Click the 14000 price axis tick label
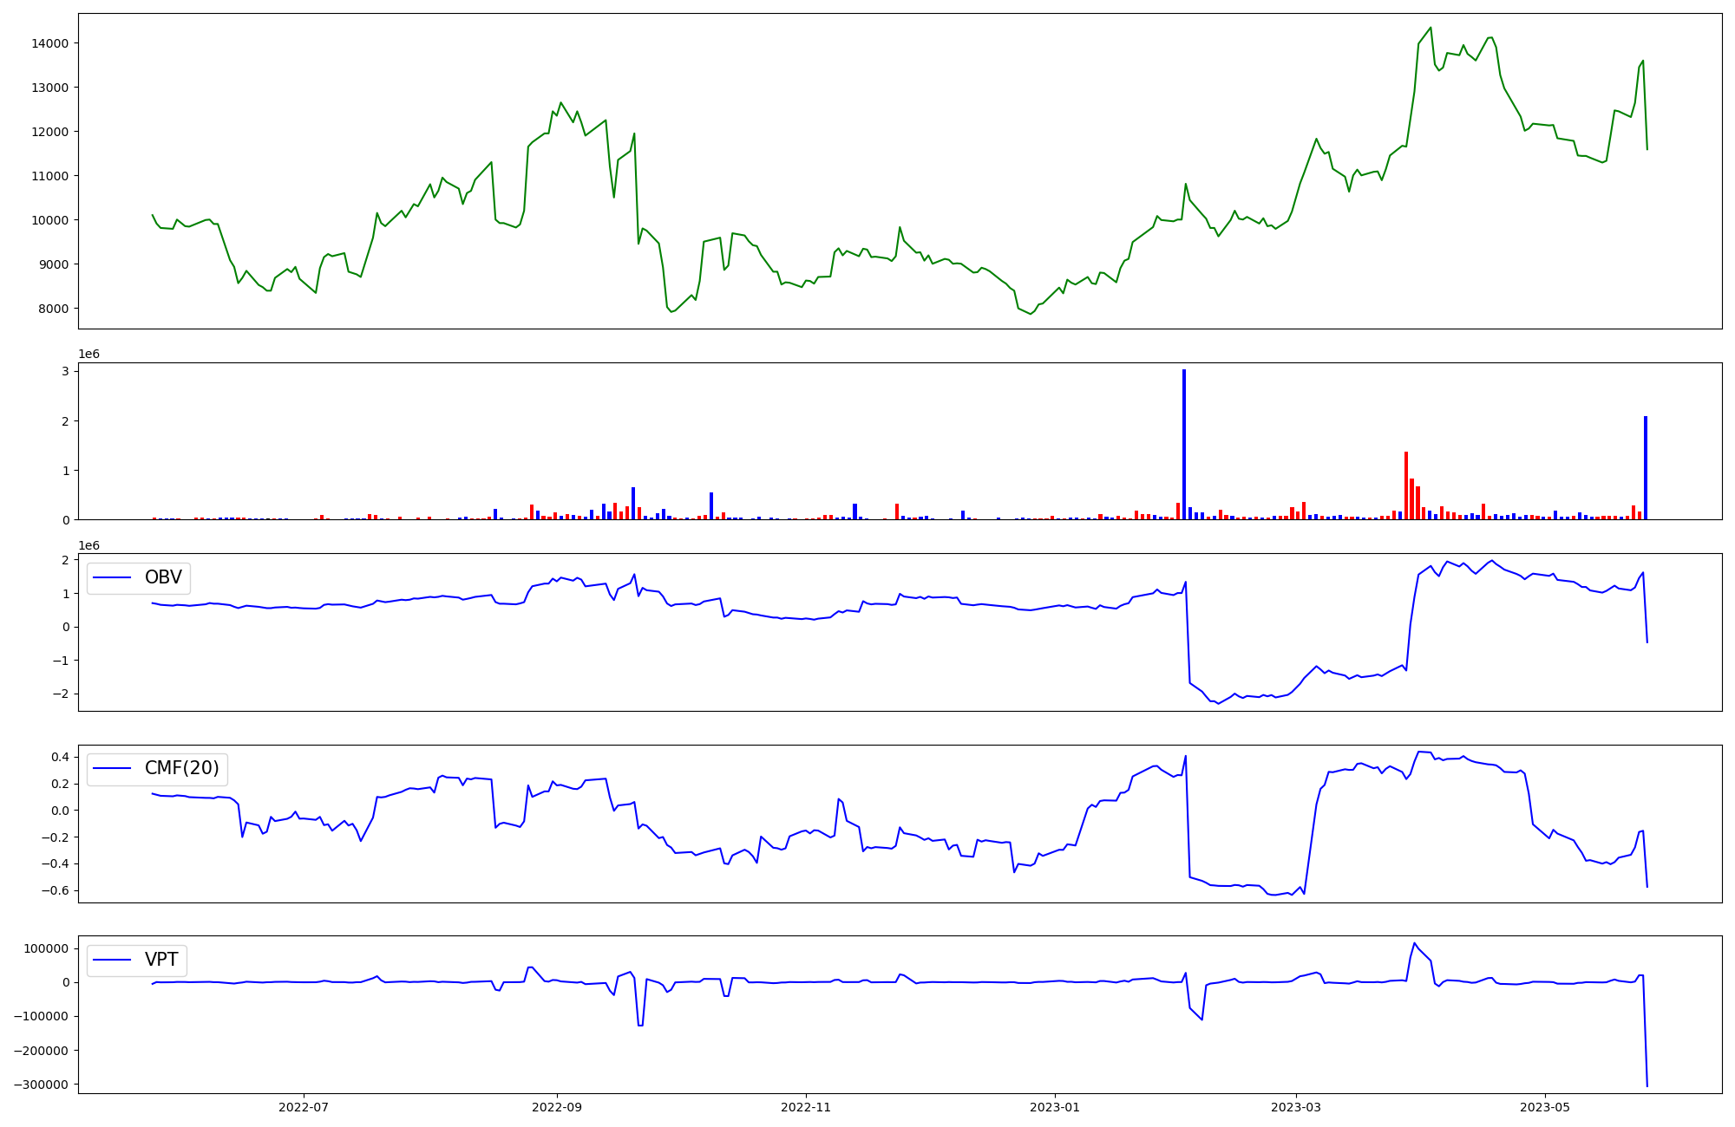This screenshot has height=1127, width=1735. tap(51, 43)
